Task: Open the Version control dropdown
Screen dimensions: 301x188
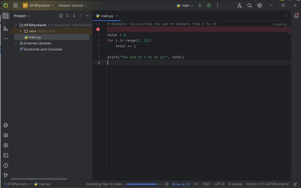Action: coord(72,6)
